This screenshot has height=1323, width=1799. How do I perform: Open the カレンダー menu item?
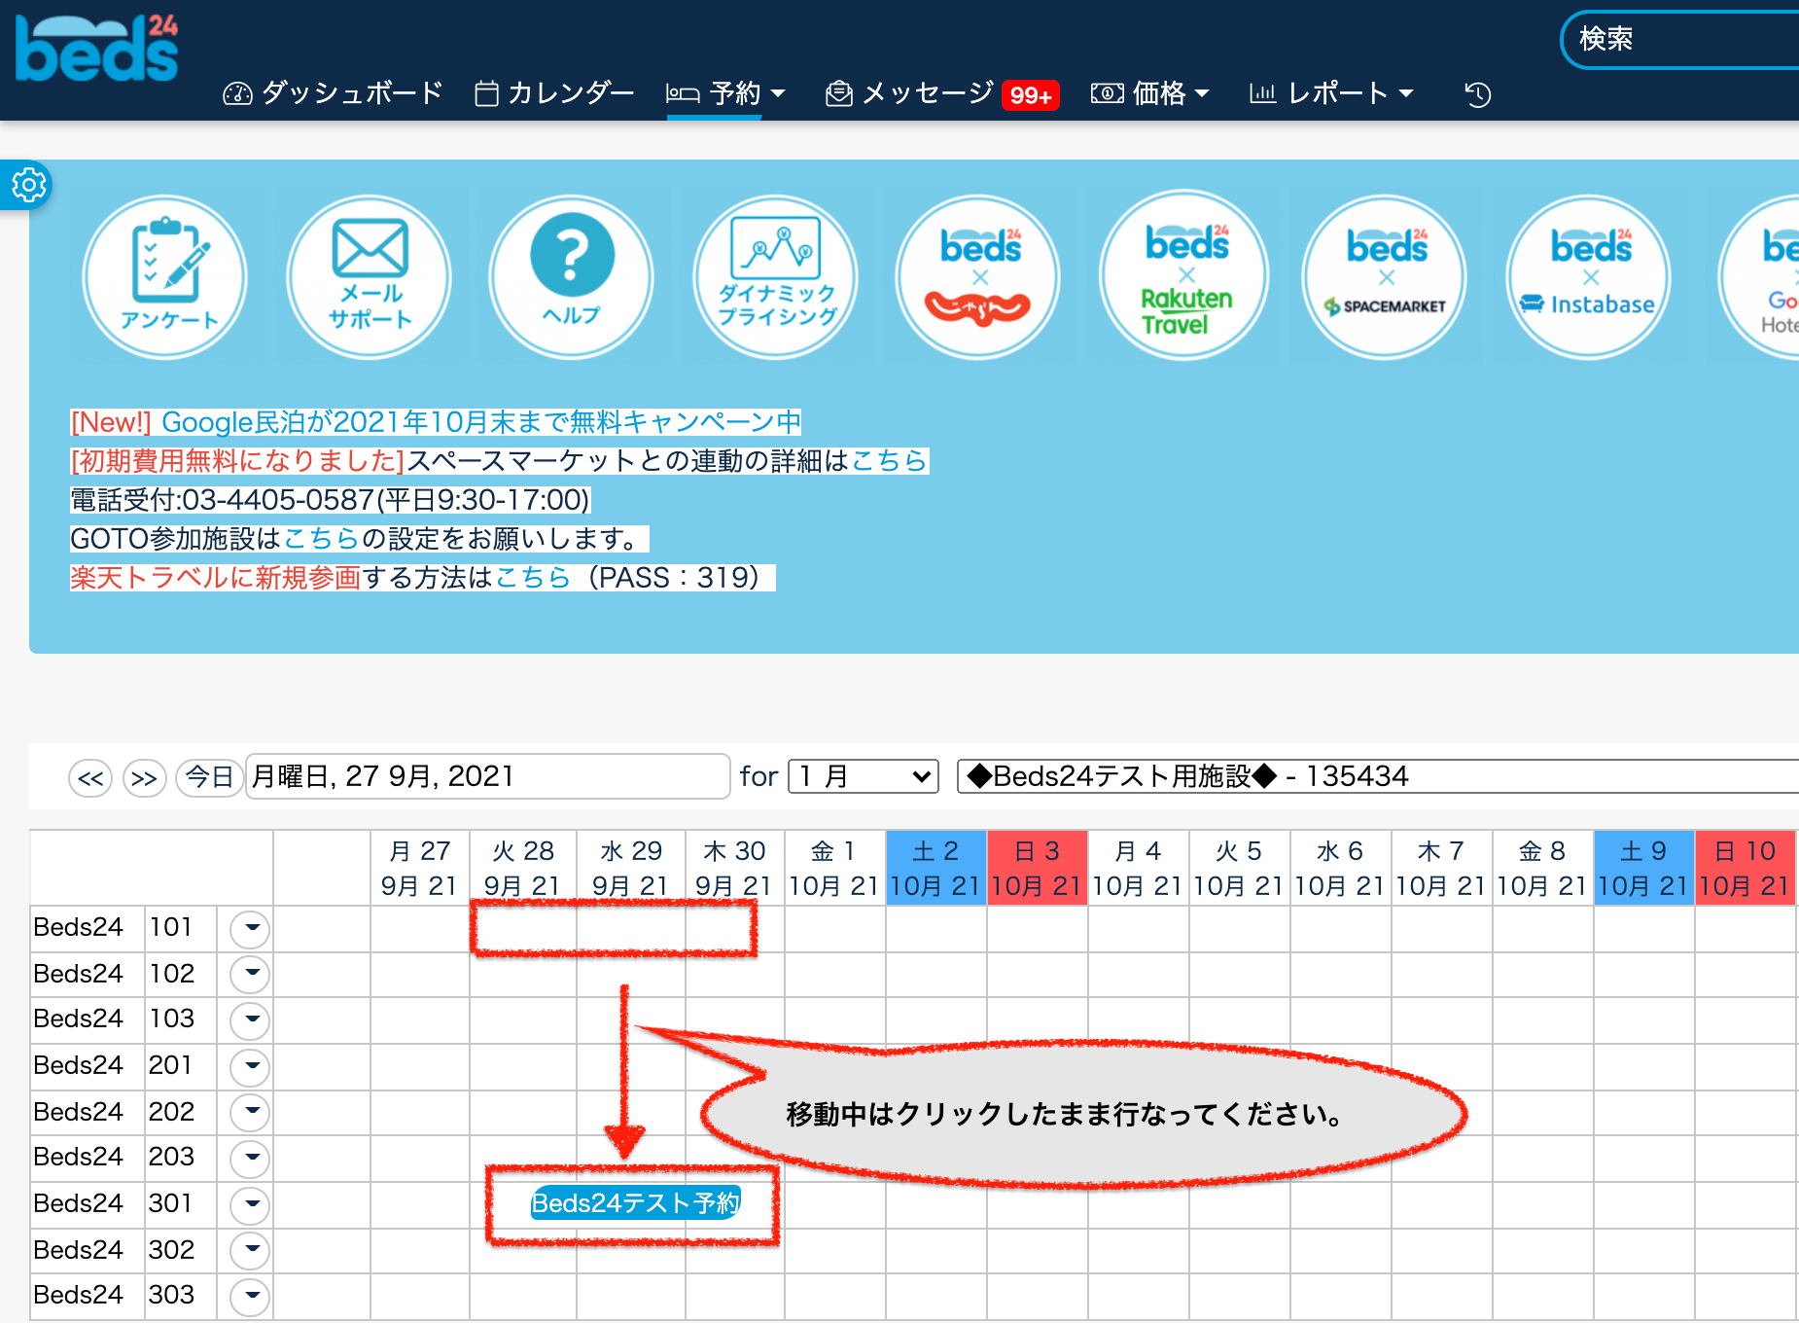[x=554, y=94]
